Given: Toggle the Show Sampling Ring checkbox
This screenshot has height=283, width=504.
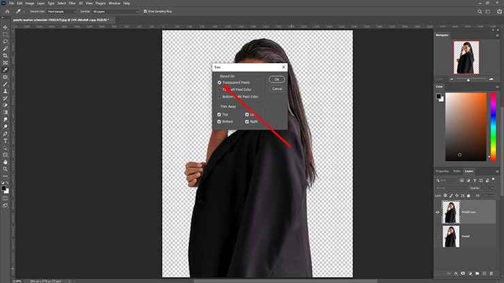Looking at the screenshot, I should (x=145, y=12).
